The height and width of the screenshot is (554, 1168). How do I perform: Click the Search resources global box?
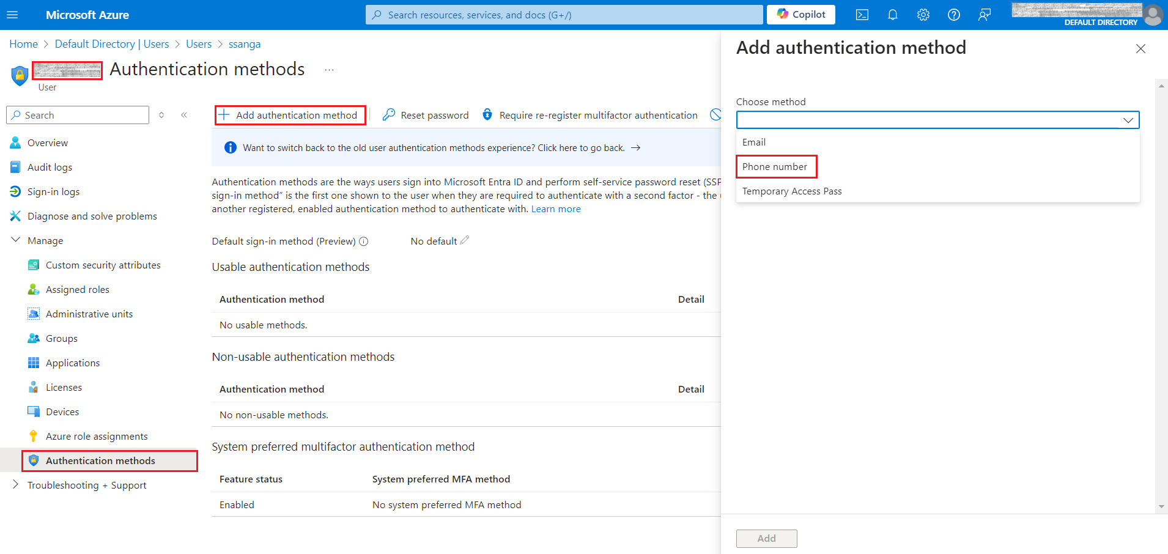[x=564, y=15]
